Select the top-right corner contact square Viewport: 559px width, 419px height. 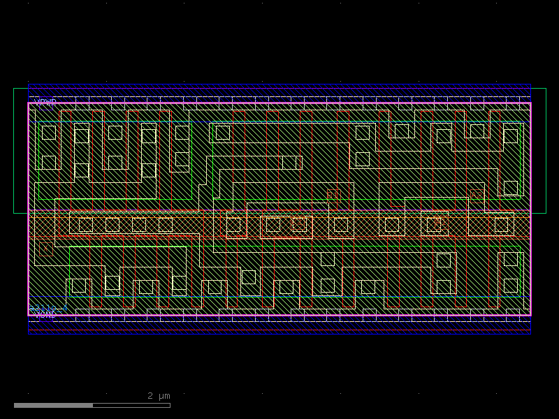tap(511, 136)
